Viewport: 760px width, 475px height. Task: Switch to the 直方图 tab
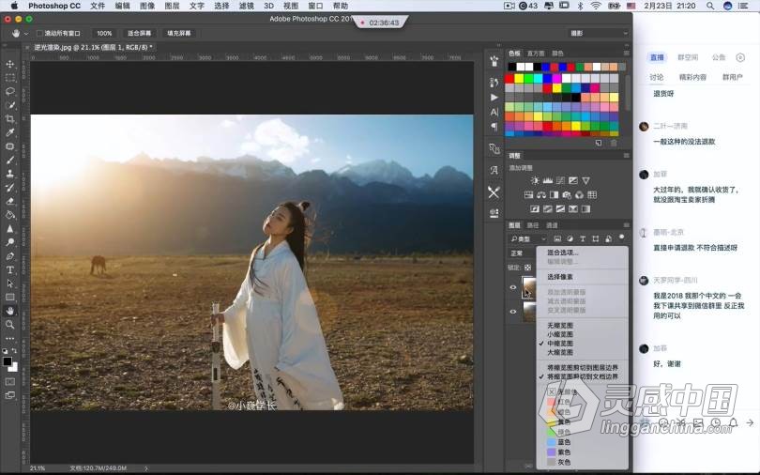[x=535, y=54]
